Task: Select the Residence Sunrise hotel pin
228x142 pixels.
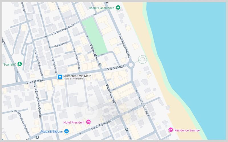Action: (x=170, y=130)
